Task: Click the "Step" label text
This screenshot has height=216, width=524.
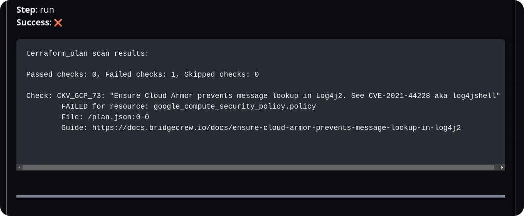Action: pyautogui.click(x=26, y=10)
